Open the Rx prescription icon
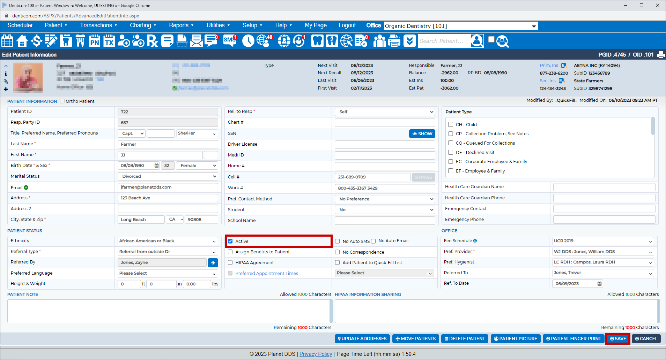Image resolution: width=666 pixels, height=360 pixels. 152,41
